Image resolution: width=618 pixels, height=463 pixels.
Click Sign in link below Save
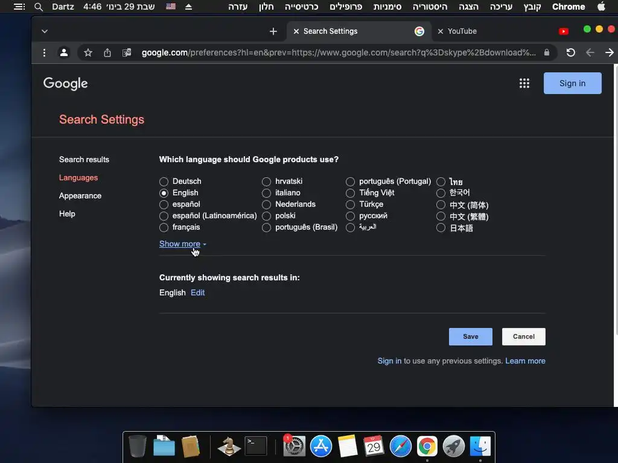coord(389,361)
